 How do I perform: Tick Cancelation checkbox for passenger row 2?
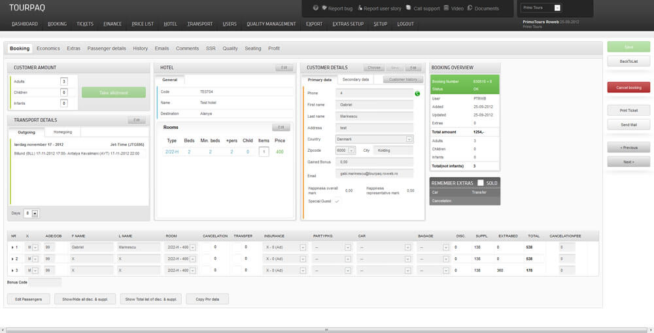[207, 258]
